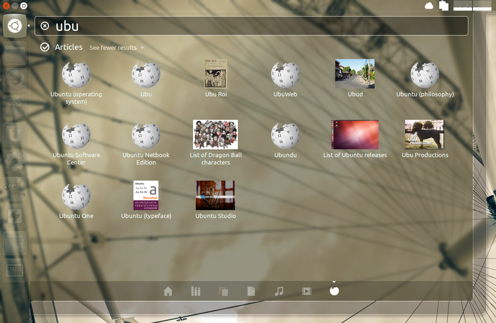Click the cloud indicator in top panel
Viewport: 496px width, 323px height.
pos(429,6)
